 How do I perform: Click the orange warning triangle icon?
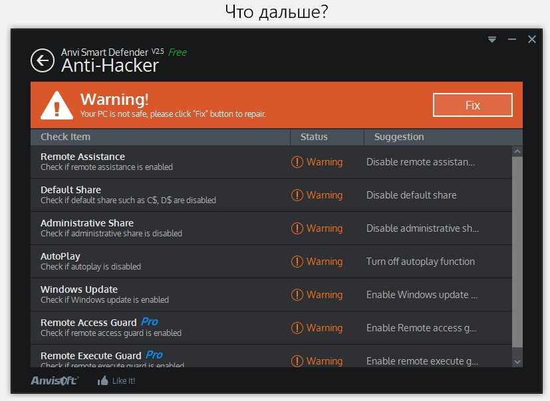click(x=57, y=105)
